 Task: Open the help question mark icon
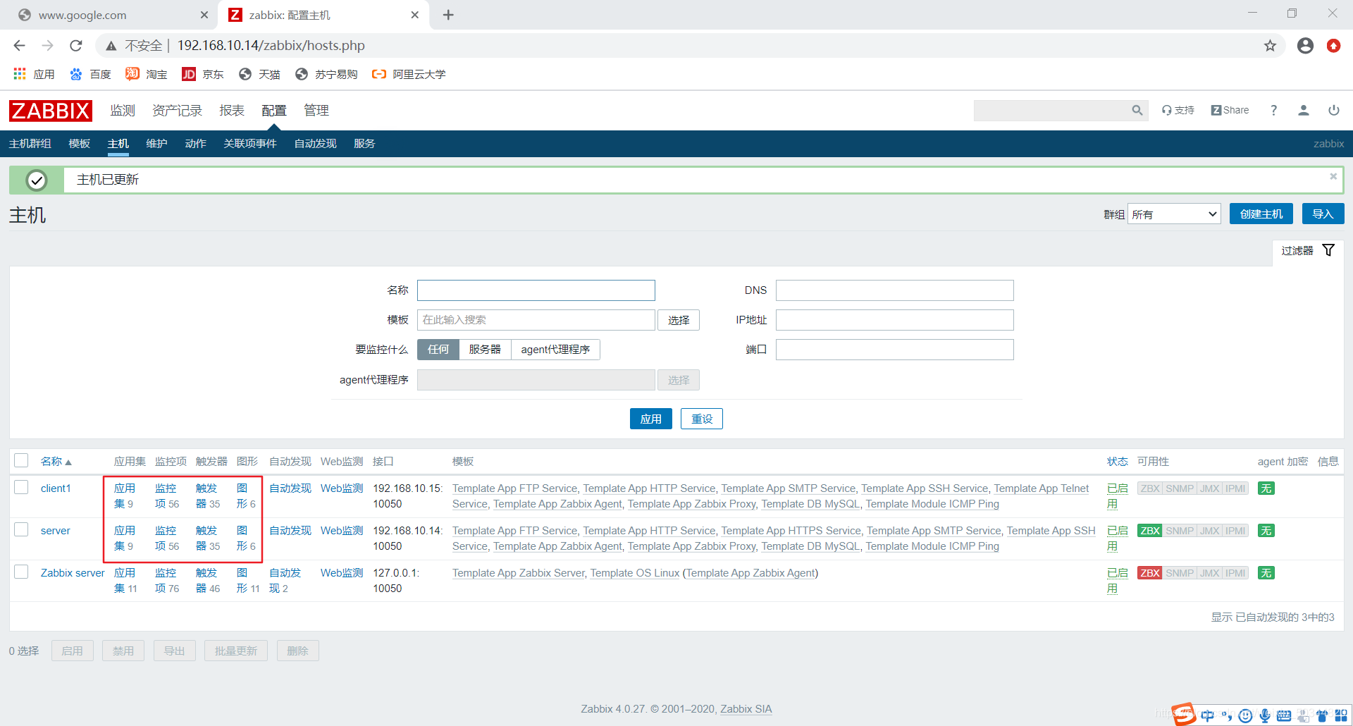(1273, 111)
